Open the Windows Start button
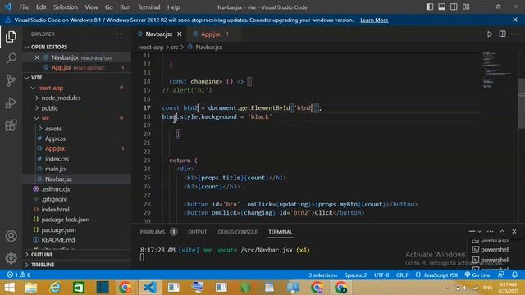Viewport: 525px width, 295px height. 9,288
